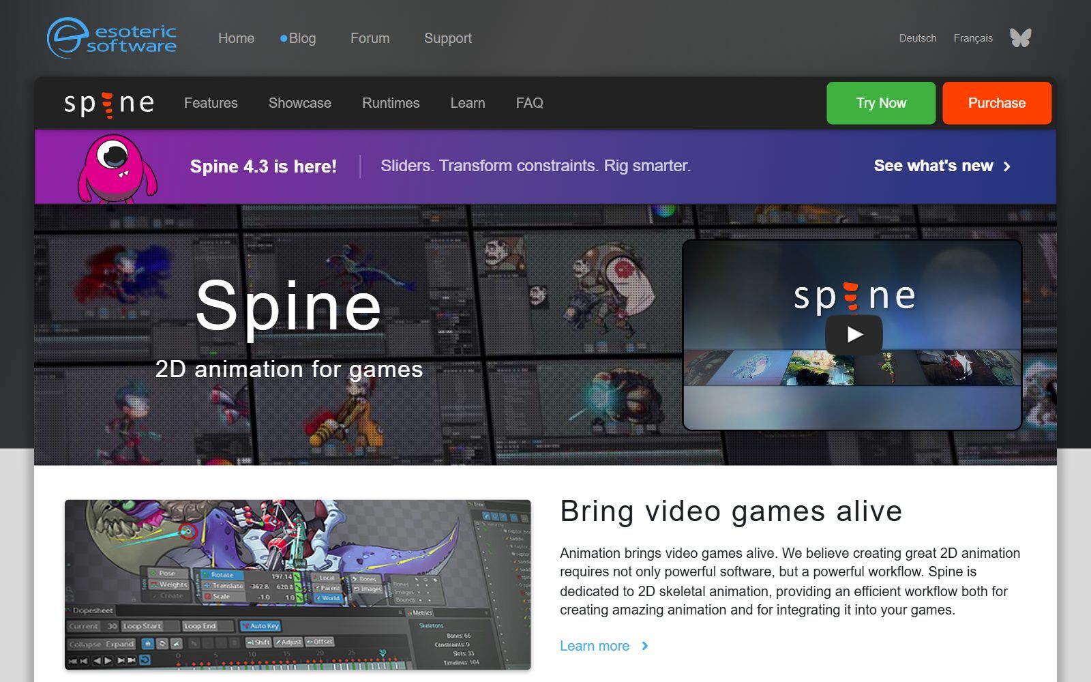Screen dimensions: 1091x682
Task: Open the Home navigation link
Action: tap(236, 38)
